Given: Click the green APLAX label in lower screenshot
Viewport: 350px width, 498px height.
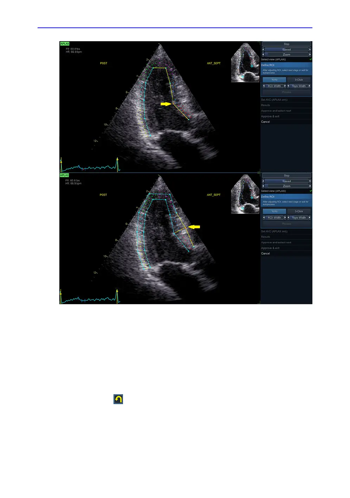Looking at the screenshot, I should pos(64,175).
